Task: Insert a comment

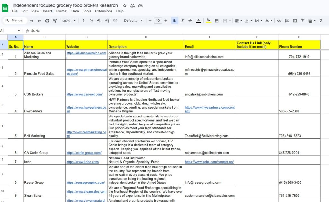Action: [287, 20]
